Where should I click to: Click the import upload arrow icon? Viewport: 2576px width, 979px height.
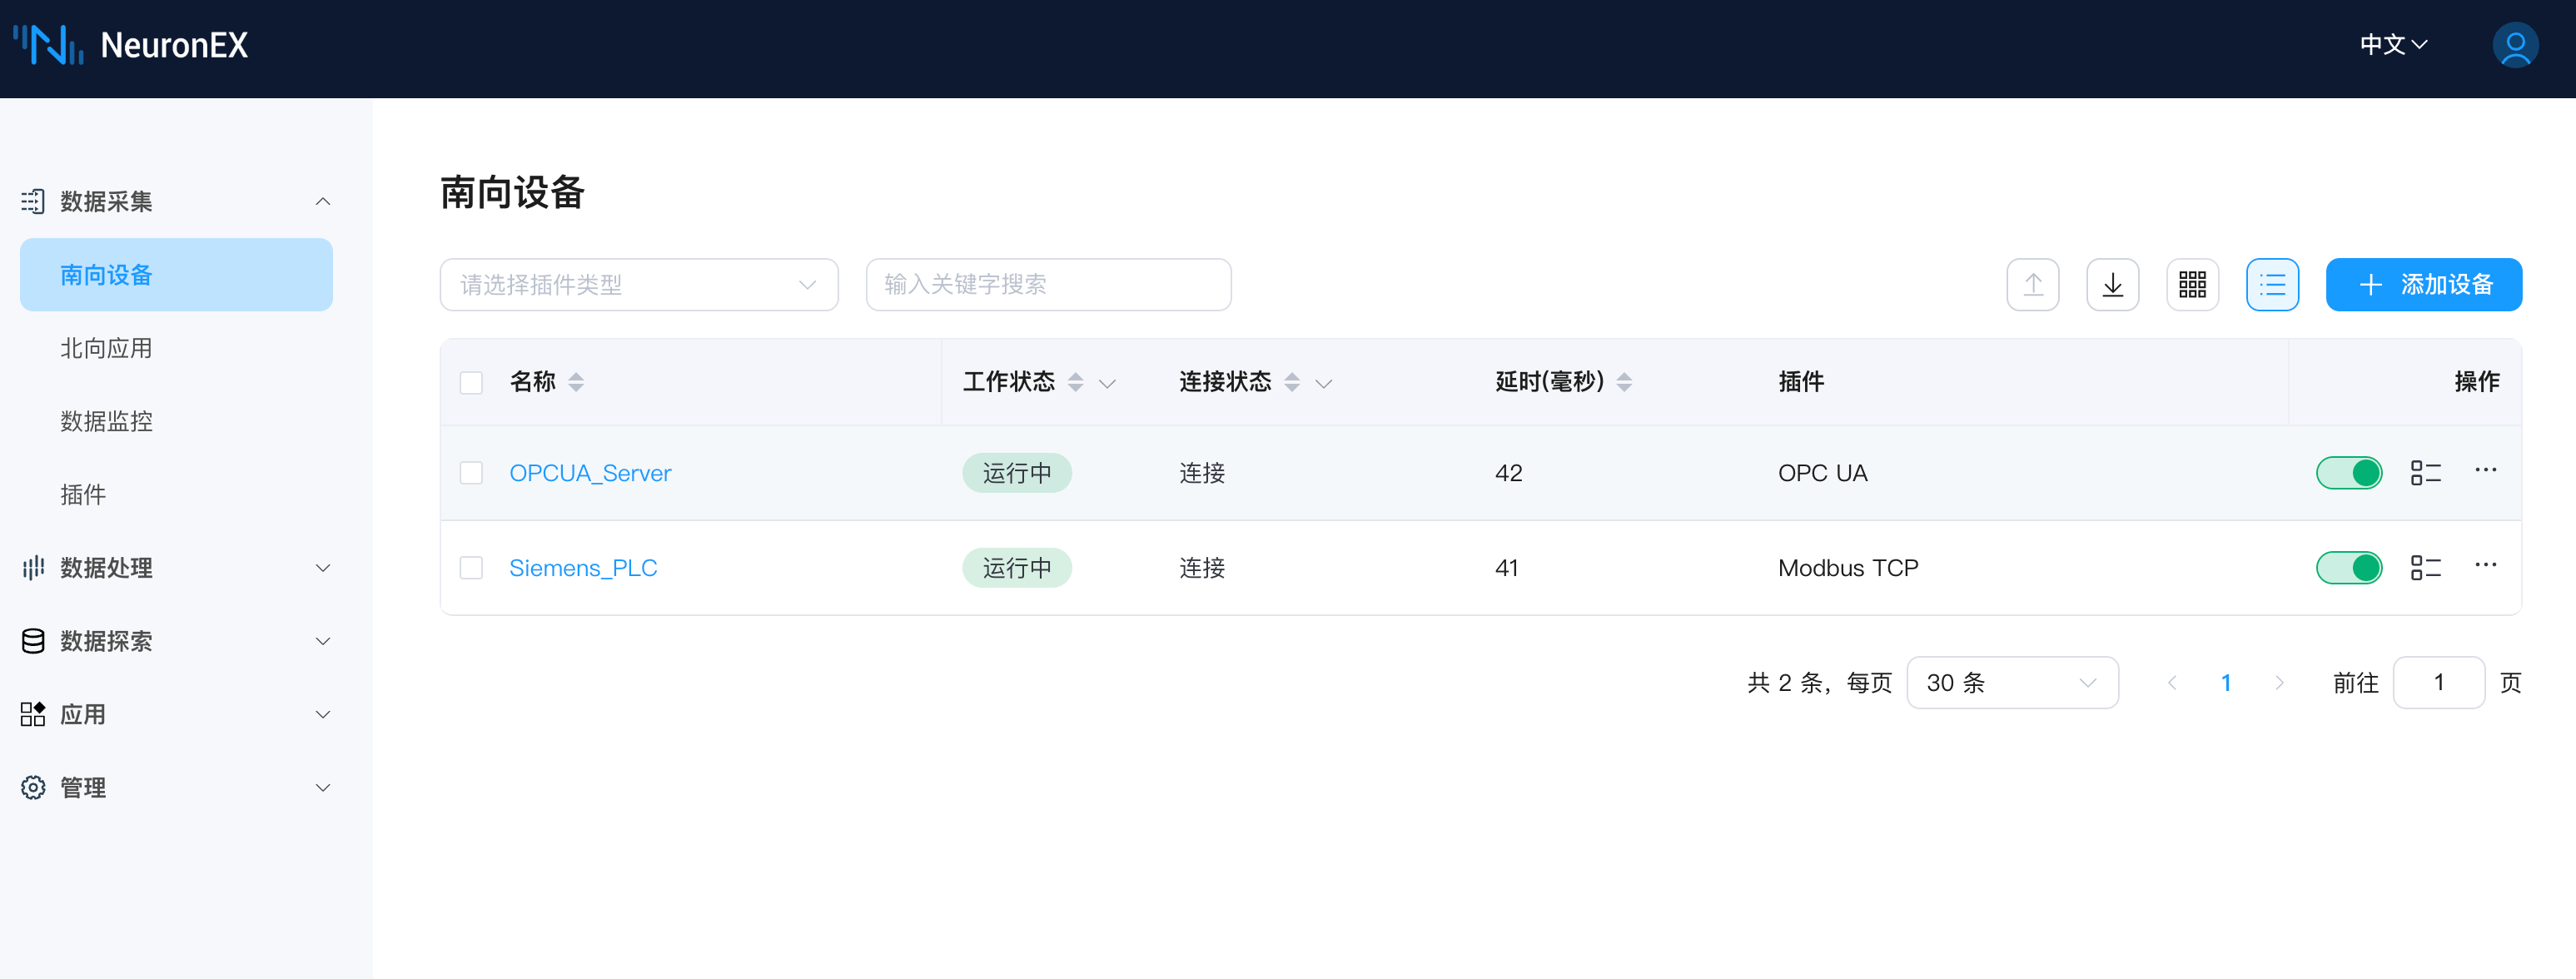click(x=2032, y=285)
